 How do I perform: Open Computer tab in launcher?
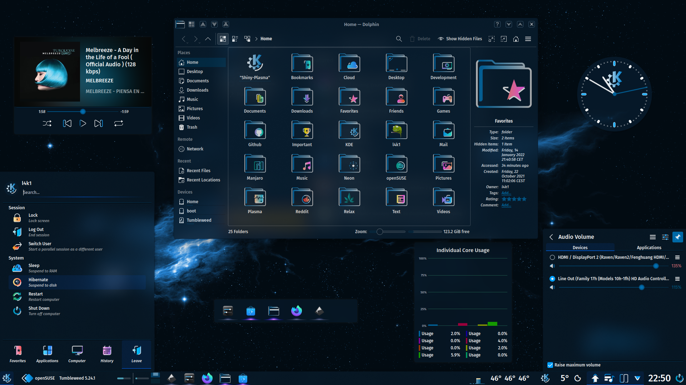click(x=77, y=354)
